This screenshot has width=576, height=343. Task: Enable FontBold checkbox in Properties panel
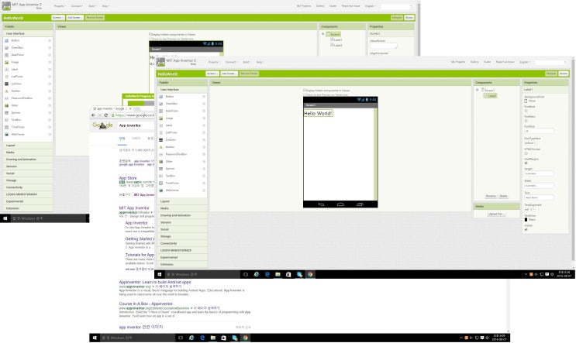526,111
